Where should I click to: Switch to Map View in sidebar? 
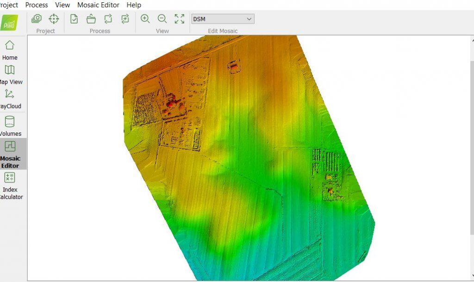[10, 74]
